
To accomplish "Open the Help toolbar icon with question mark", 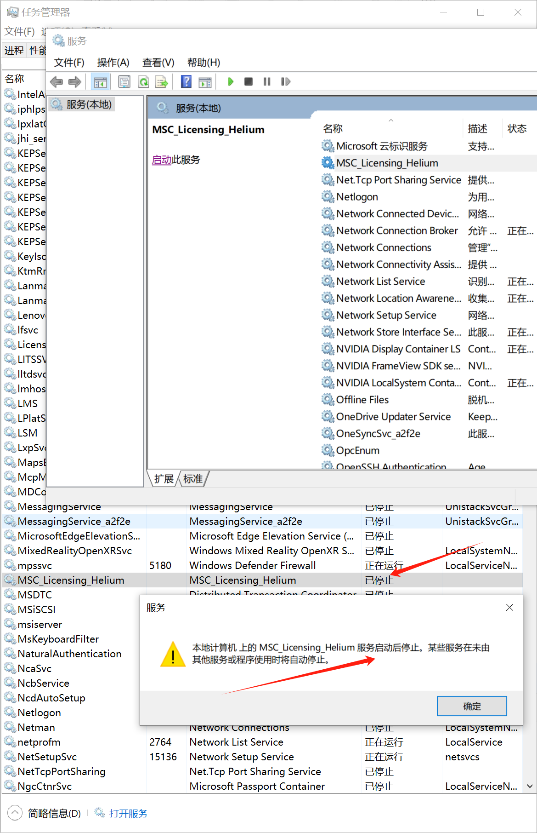I will [x=186, y=82].
